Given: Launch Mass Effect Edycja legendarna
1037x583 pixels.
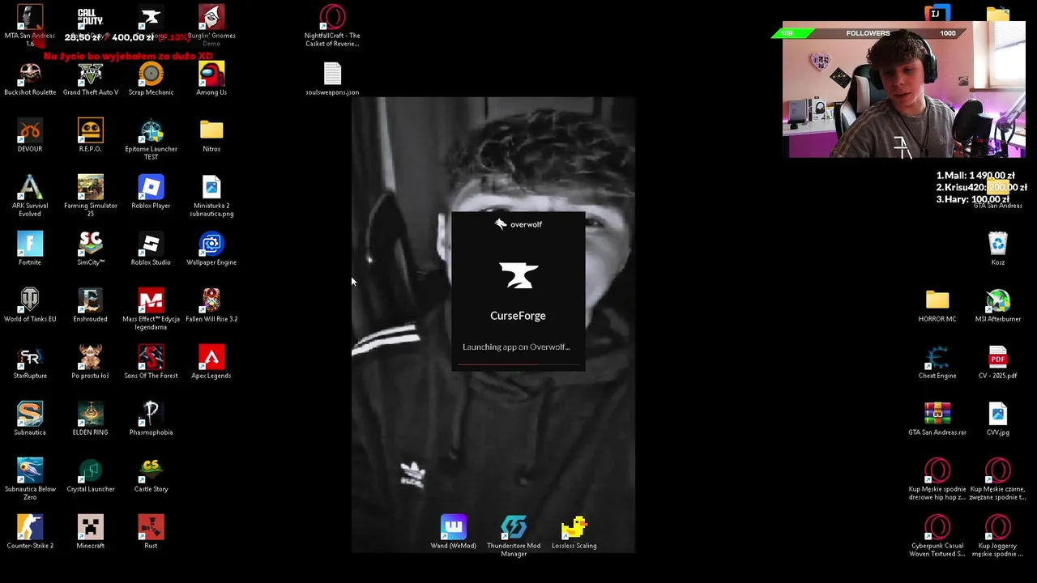Looking at the screenshot, I should [x=151, y=309].
